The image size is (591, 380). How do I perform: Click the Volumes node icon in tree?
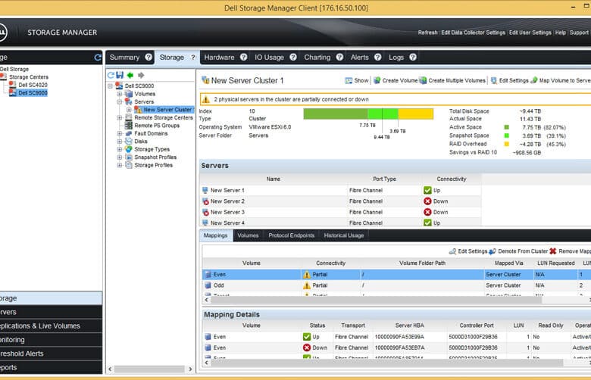(x=129, y=94)
